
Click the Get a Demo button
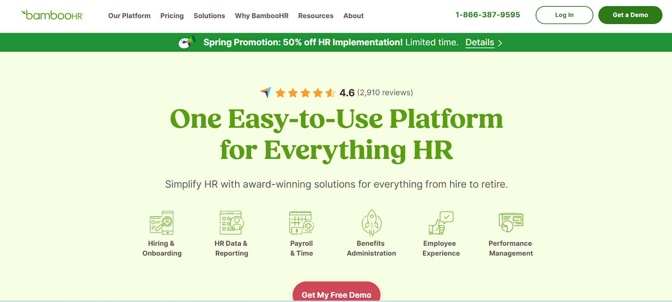630,15
